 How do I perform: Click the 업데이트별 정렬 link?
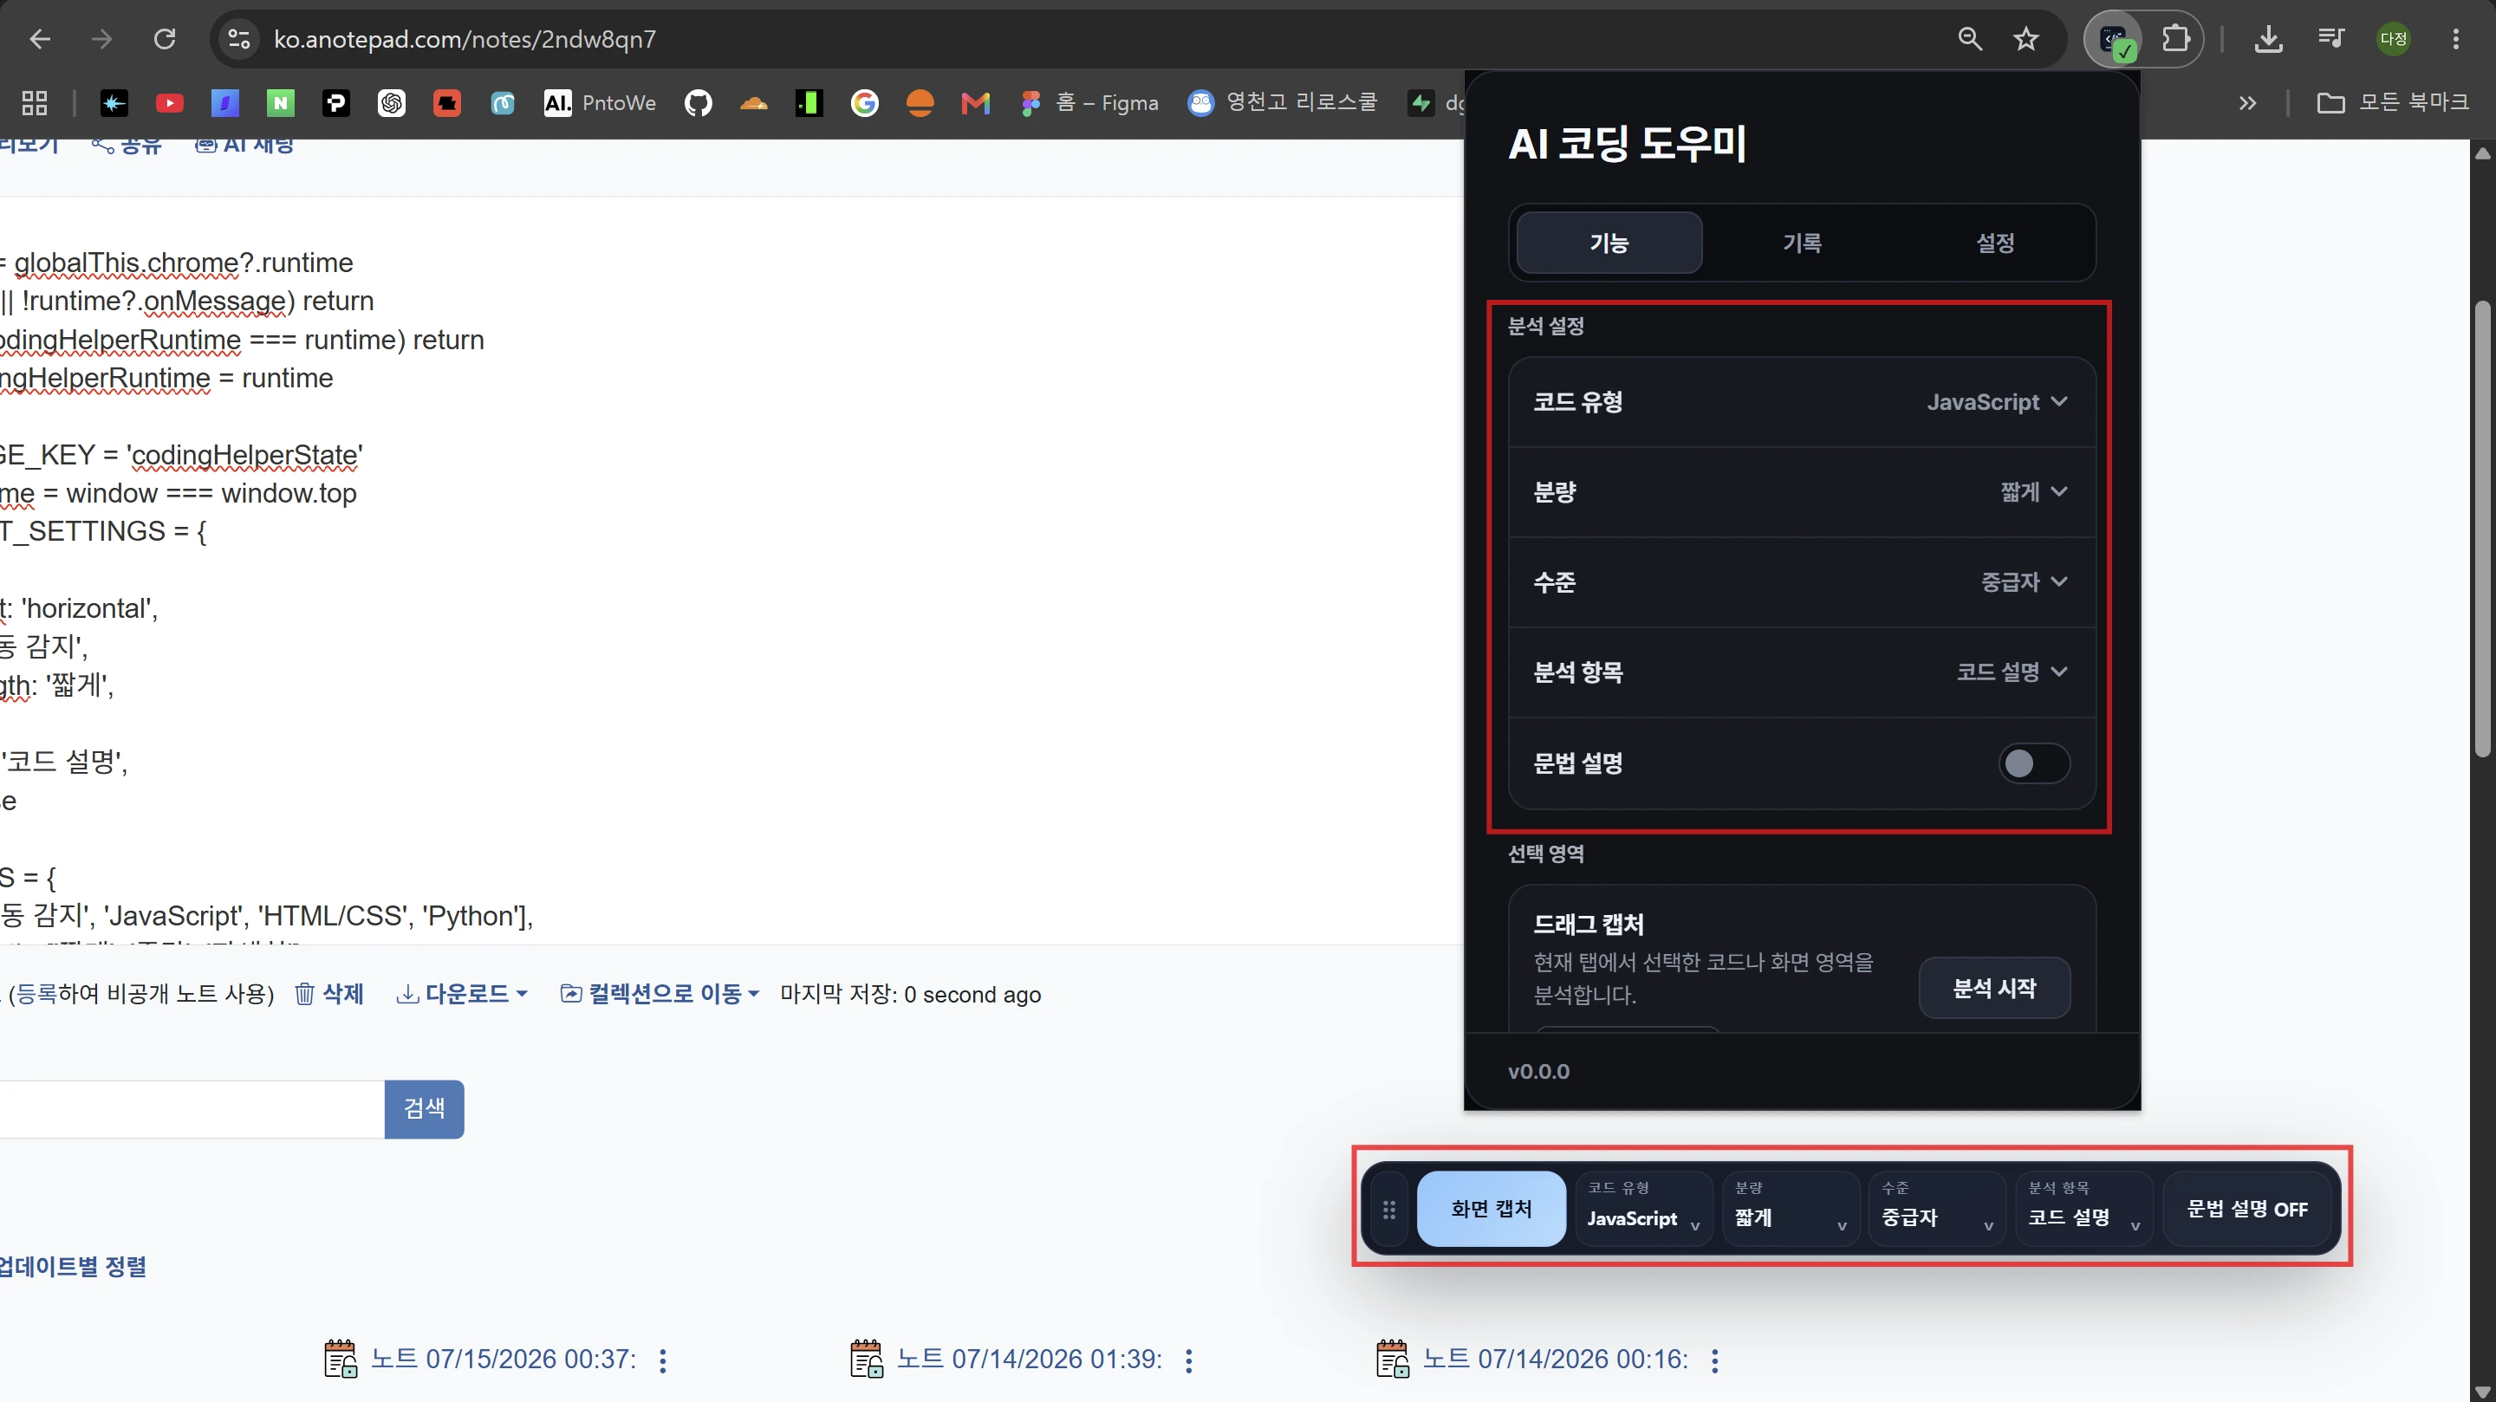coord(74,1266)
